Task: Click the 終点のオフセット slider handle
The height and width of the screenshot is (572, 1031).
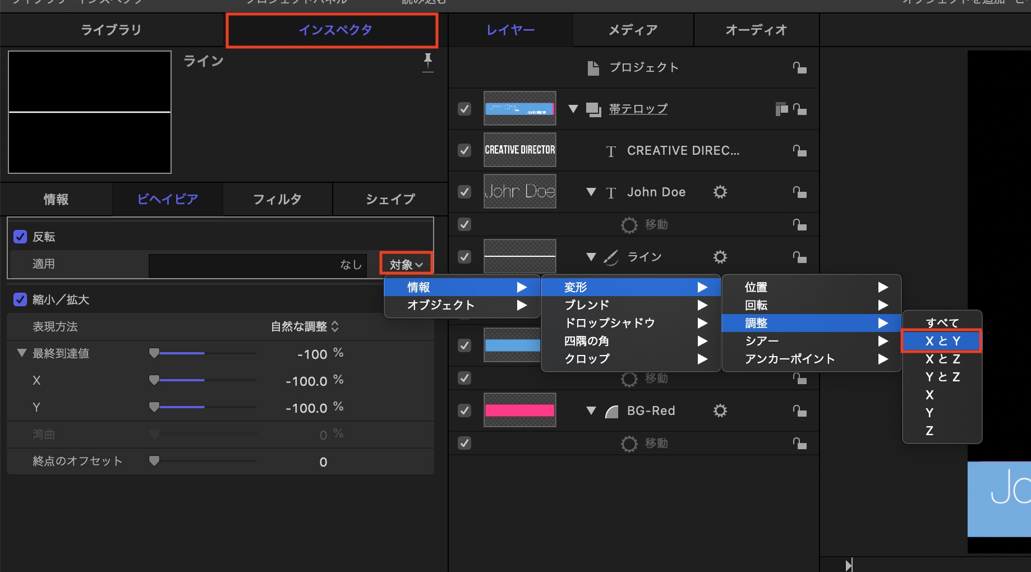Action: point(154,461)
